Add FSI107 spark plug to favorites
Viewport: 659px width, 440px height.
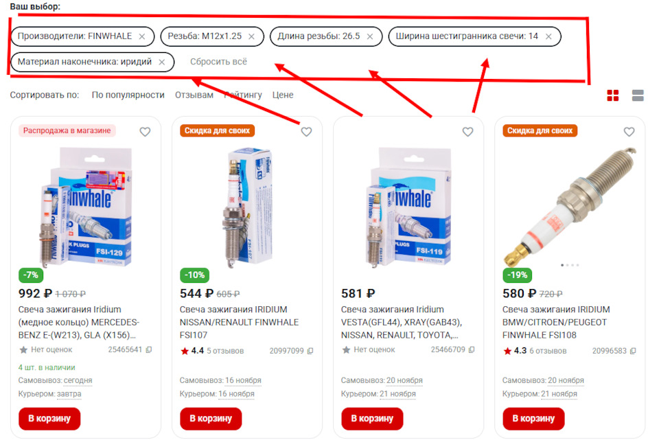point(306,132)
